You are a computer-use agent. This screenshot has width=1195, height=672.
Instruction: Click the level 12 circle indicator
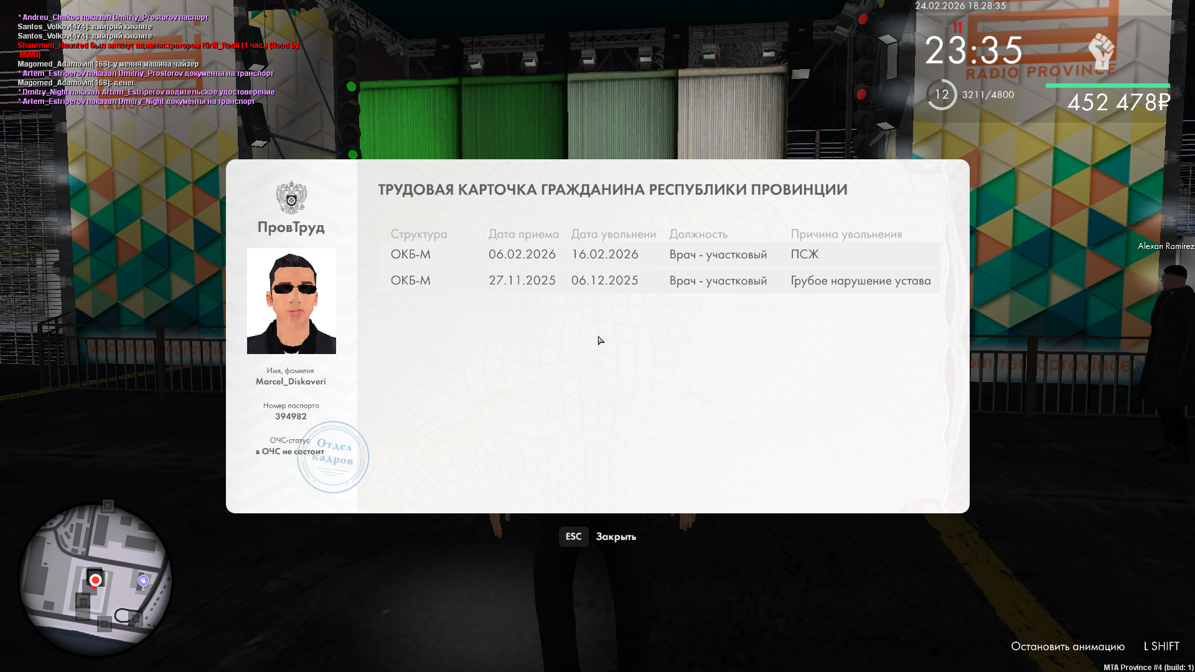point(942,95)
